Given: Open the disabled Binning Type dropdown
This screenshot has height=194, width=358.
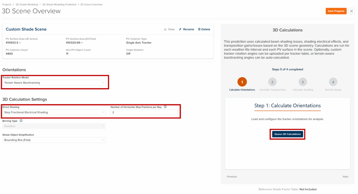Looking at the screenshot, I should coord(54,126).
